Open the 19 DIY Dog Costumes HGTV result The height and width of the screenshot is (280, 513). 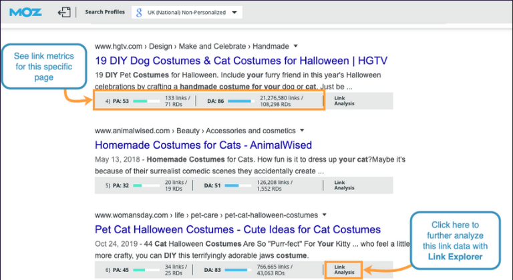point(241,61)
